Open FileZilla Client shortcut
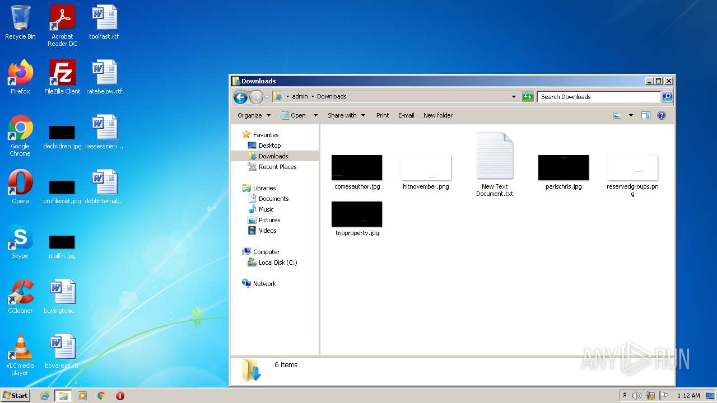The height and width of the screenshot is (403, 717). coord(62,77)
